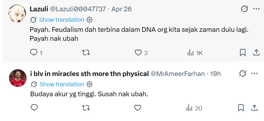This screenshot has width=264, height=121.
Task: Open more options on MrAmeerFarhan's tweet
Action: coord(255,74)
